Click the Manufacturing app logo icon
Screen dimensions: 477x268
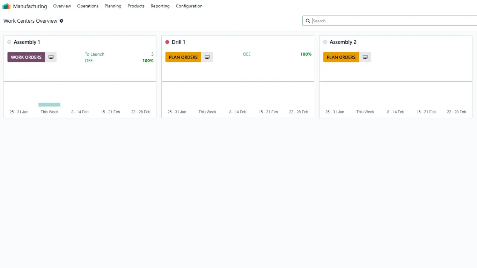pyautogui.click(x=7, y=6)
